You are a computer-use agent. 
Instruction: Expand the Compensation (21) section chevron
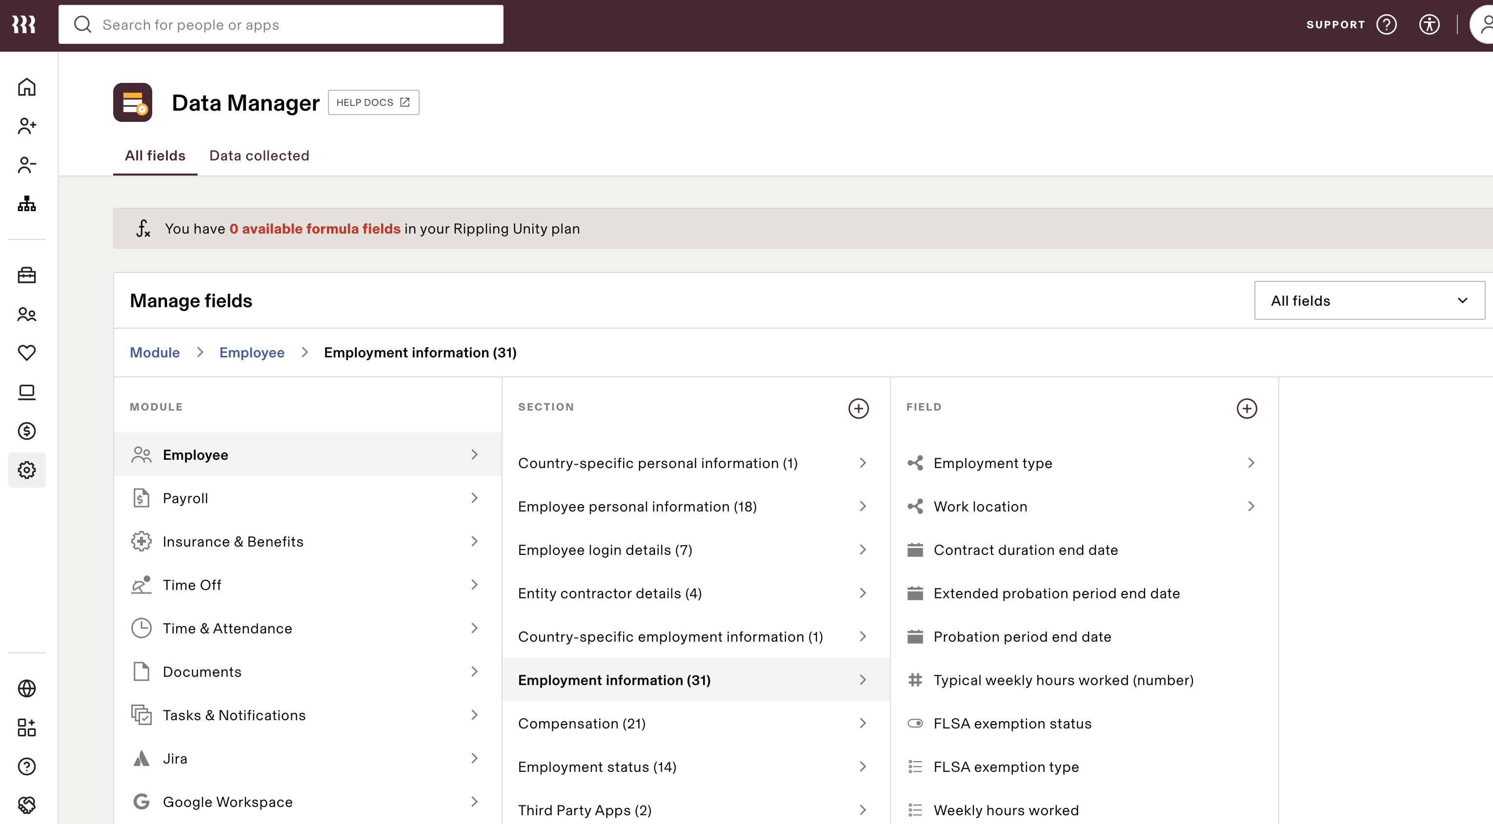(x=863, y=723)
